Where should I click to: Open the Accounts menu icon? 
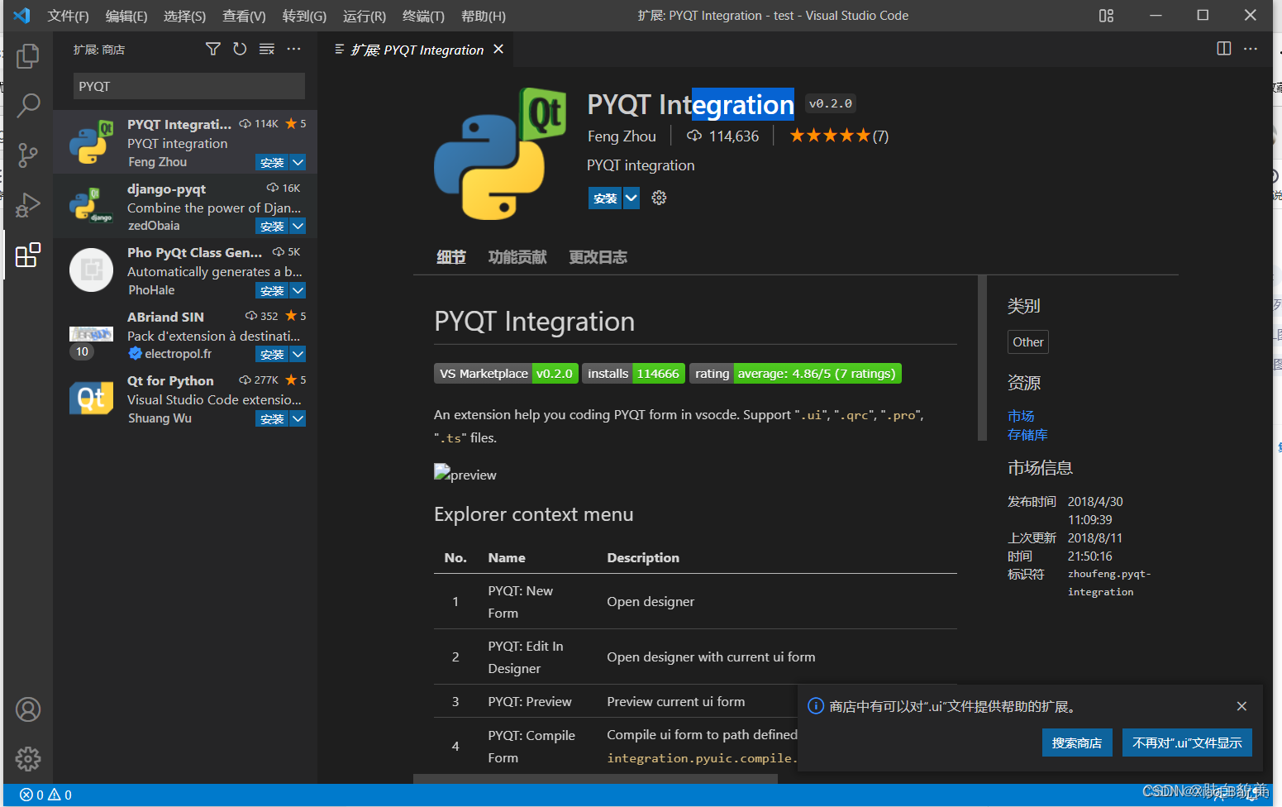pos(28,709)
